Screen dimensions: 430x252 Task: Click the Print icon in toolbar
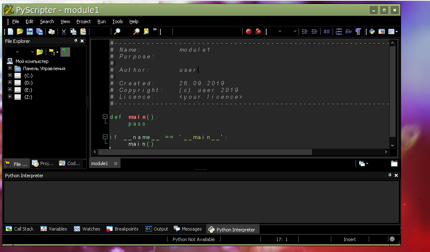tap(51, 31)
